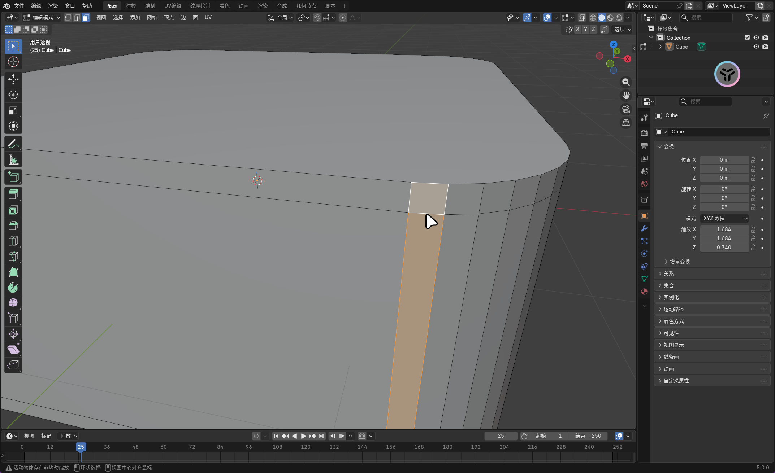Viewport: 775px width, 473px height.
Task: Uncheck the Collection exclude checkbox
Action: (x=747, y=38)
